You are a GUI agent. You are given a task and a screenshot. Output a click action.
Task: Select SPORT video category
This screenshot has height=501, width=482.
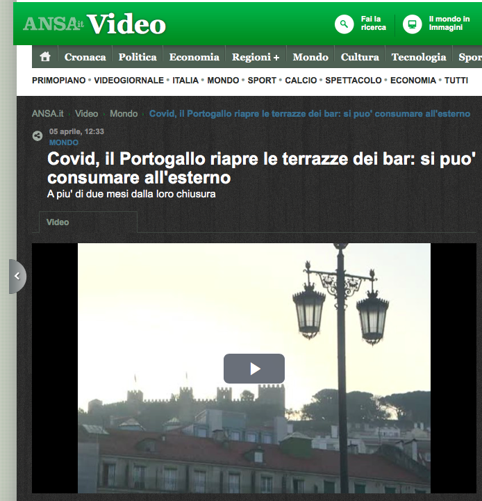(x=262, y=80)
